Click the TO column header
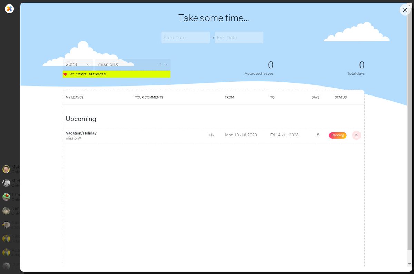 pos(272,97)
